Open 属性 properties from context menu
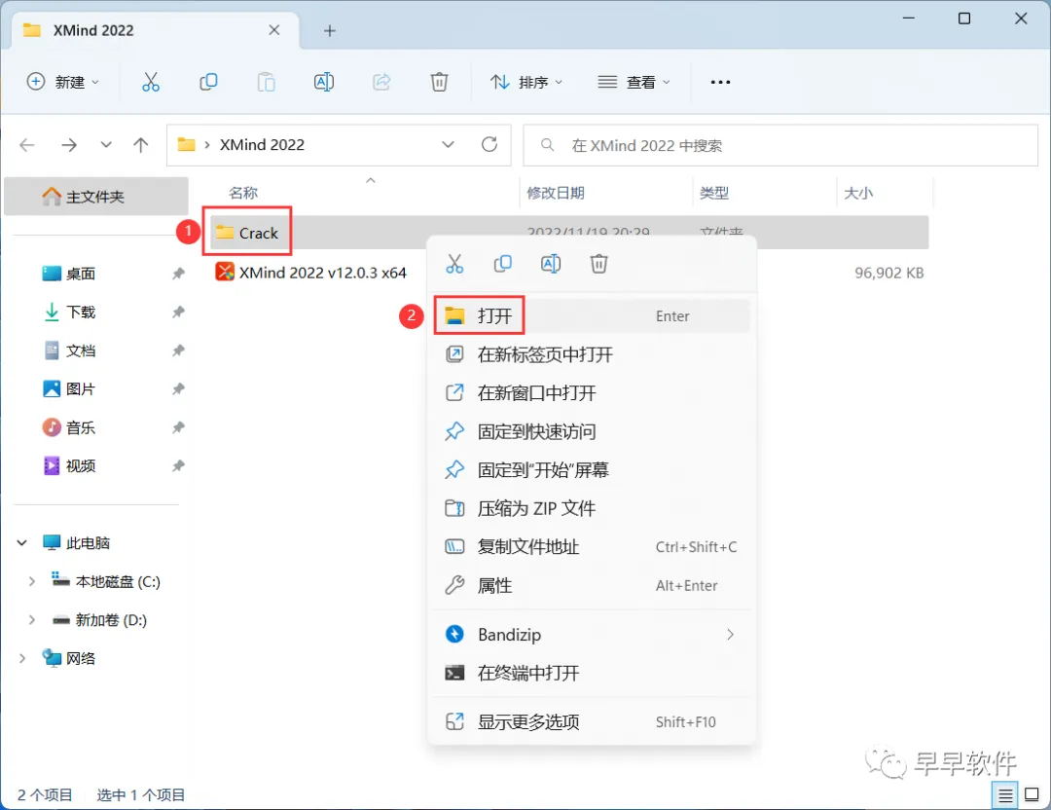 pos(592,585)
